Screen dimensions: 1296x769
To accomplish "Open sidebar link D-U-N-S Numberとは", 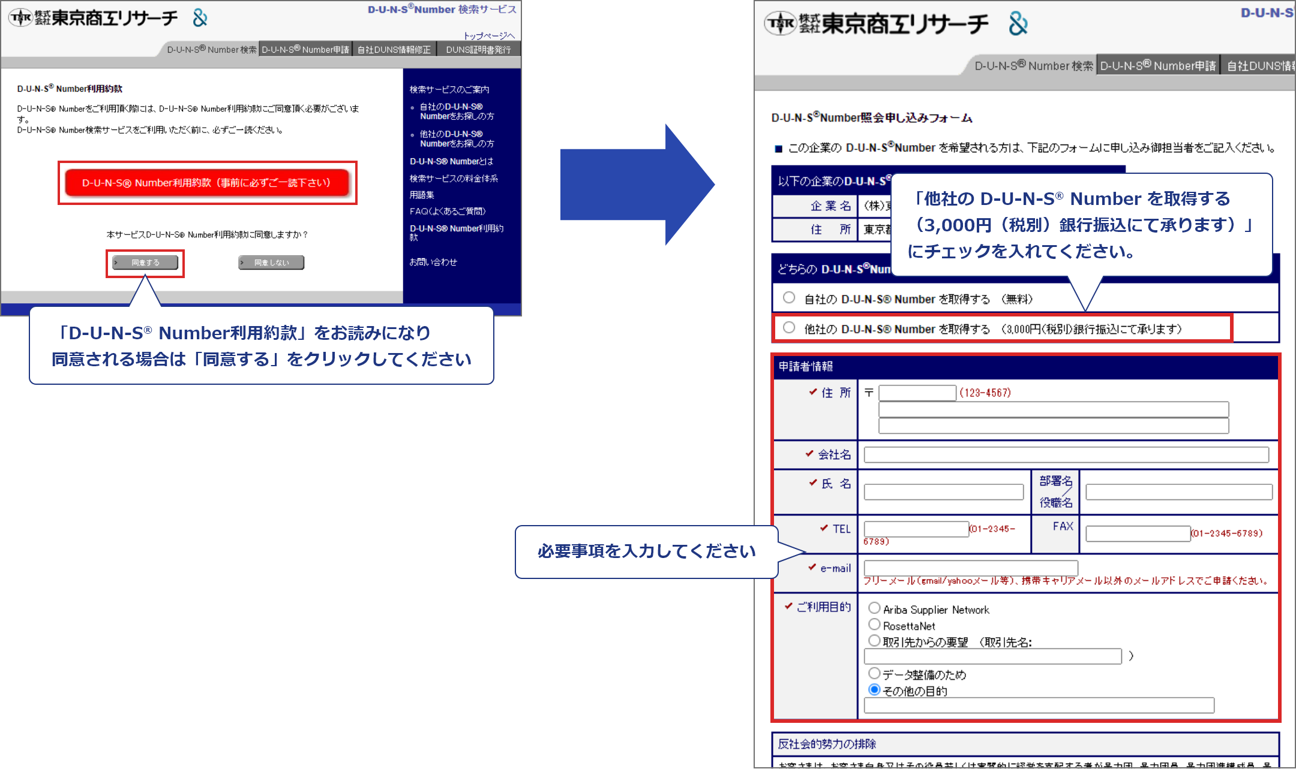I will coord(451,161).
